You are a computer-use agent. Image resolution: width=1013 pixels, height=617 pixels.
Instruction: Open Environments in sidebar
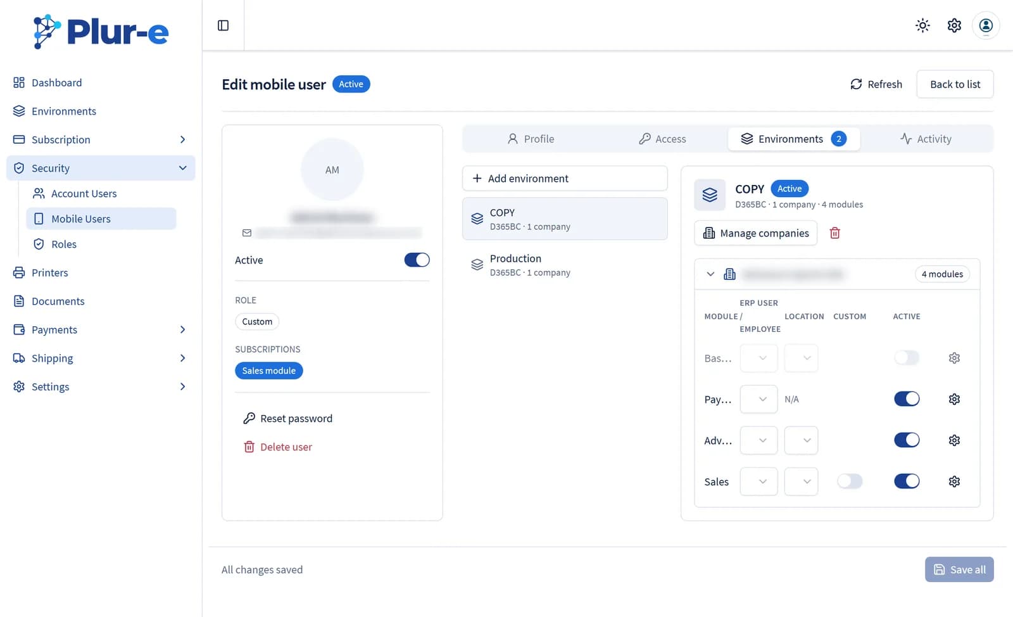pos(101,111)
